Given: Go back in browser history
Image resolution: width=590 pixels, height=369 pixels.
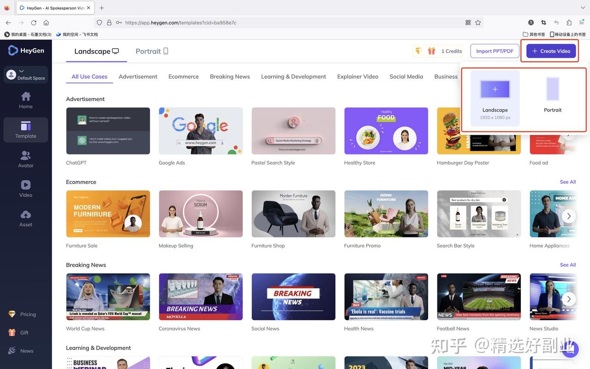Looking at the screenshot, I should click(x=8, y=23).
